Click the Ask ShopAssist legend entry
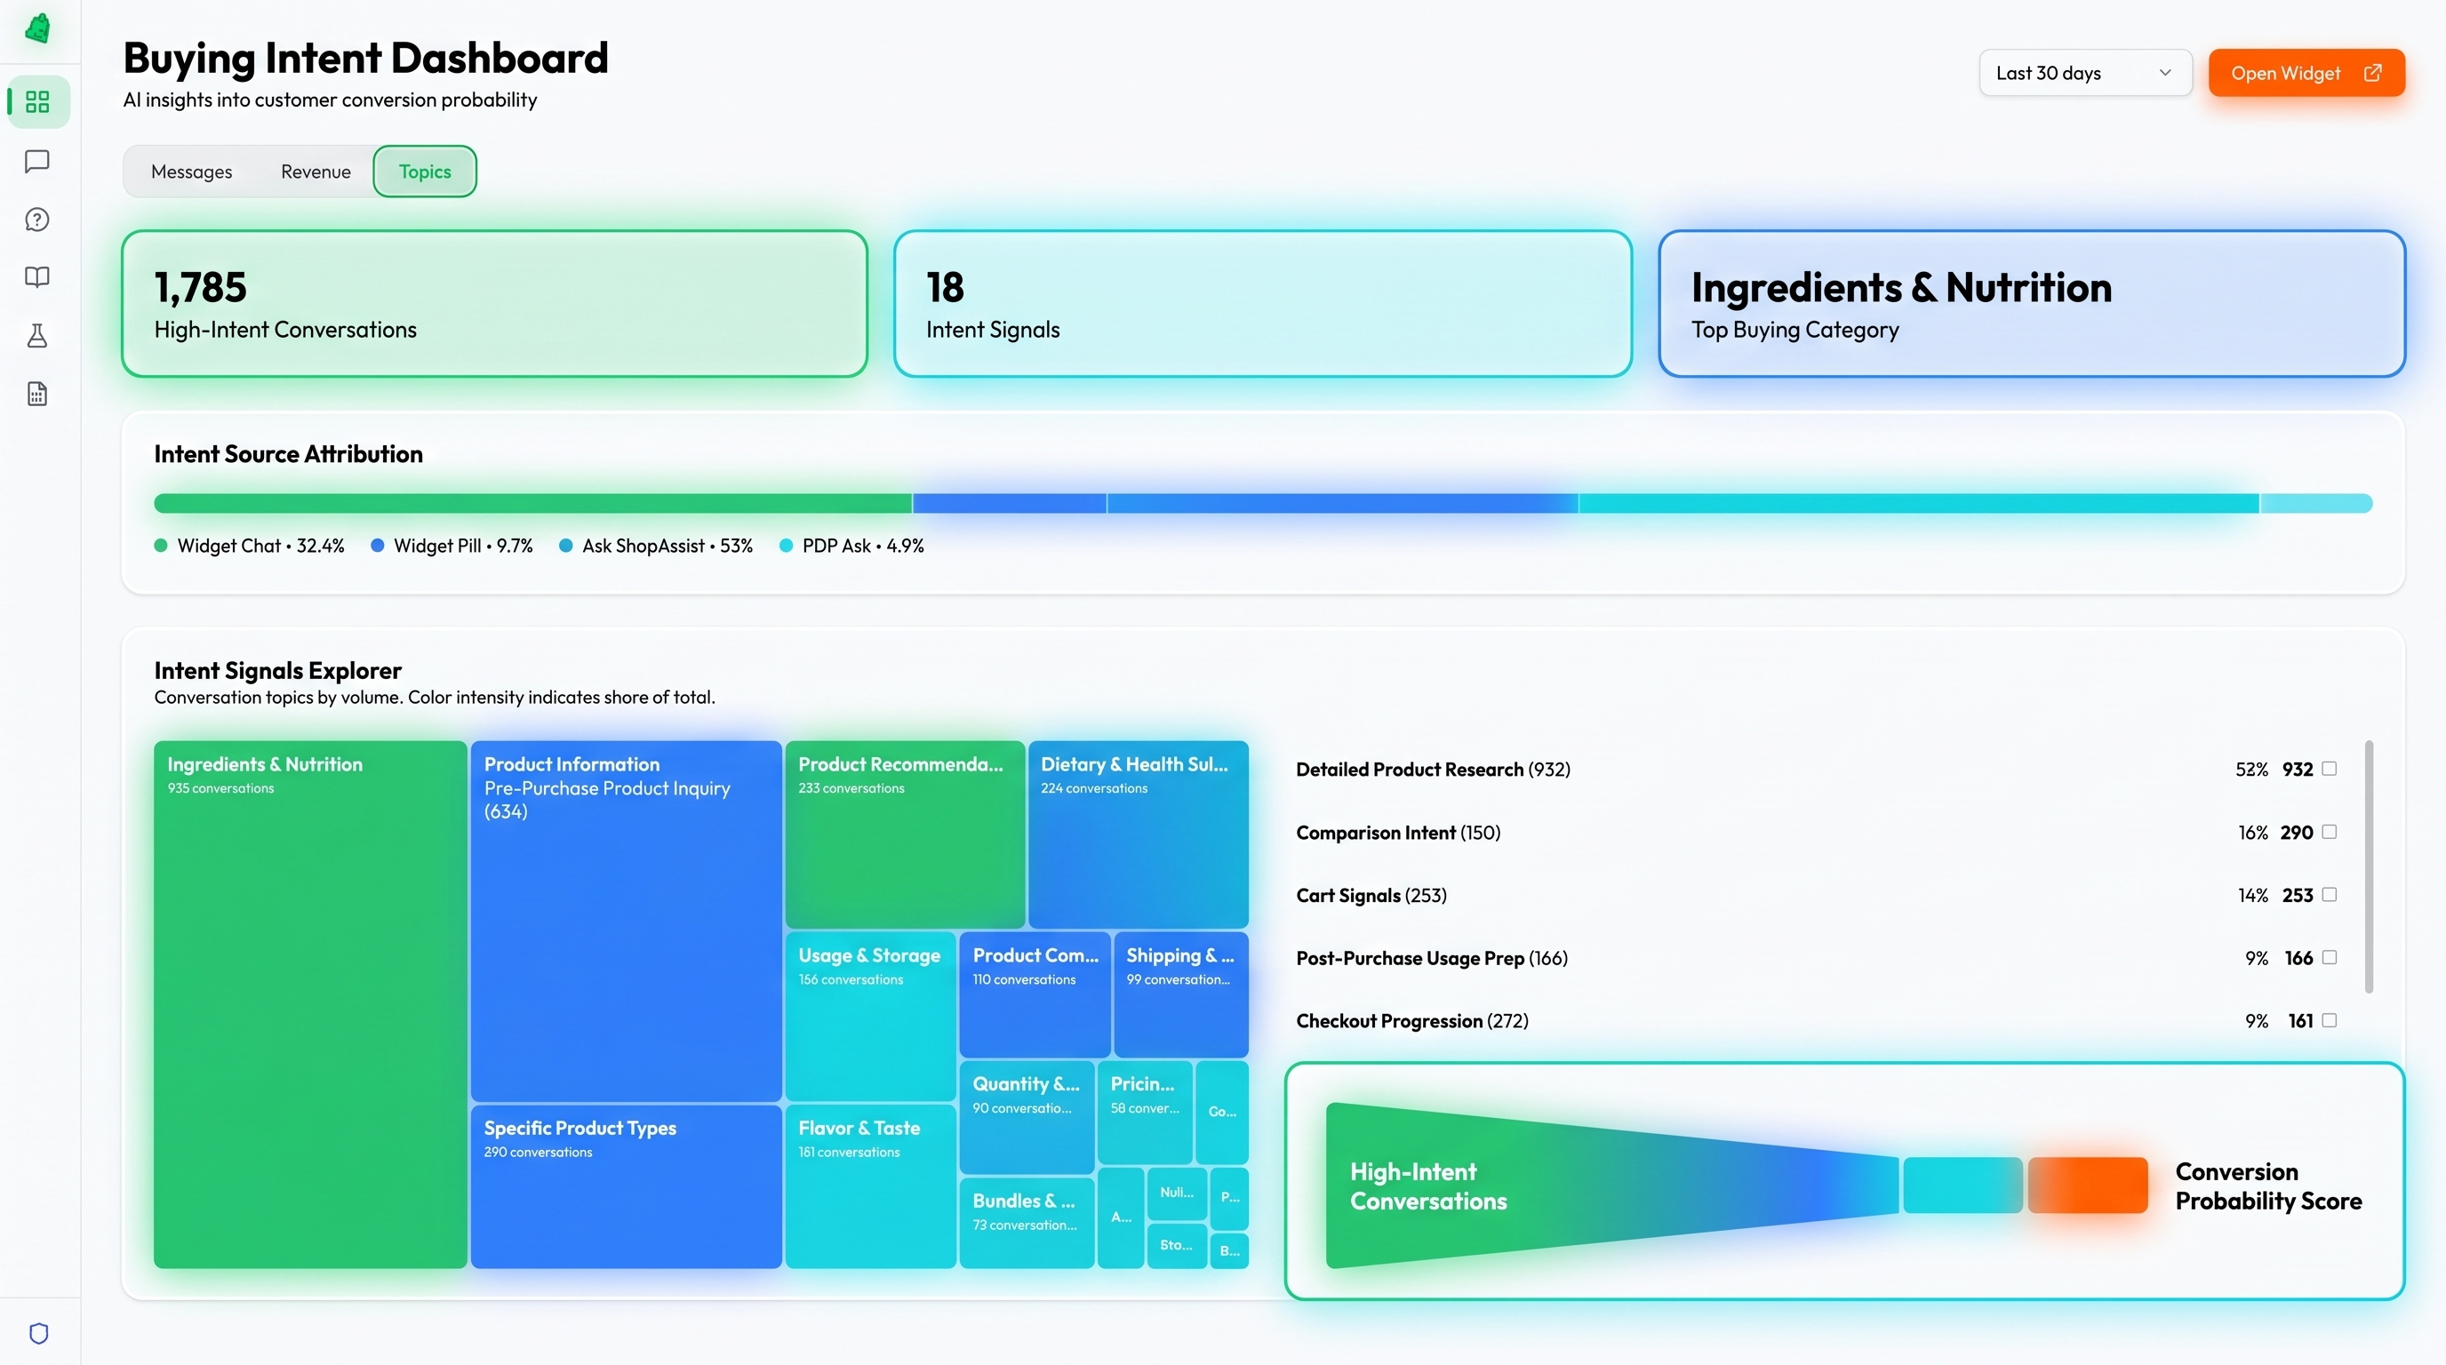 click(x=656, y=546)
